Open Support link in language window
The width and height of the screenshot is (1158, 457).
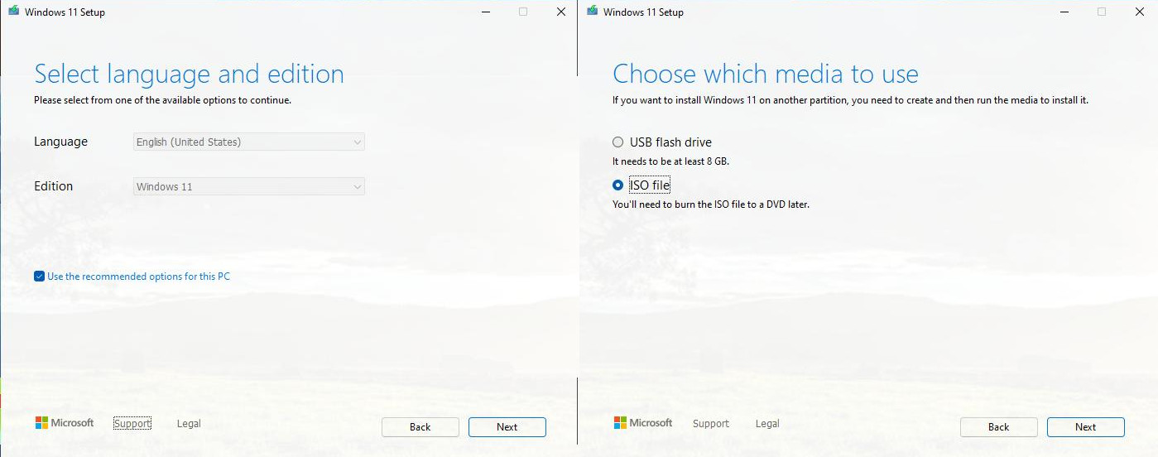pos(132,424)
